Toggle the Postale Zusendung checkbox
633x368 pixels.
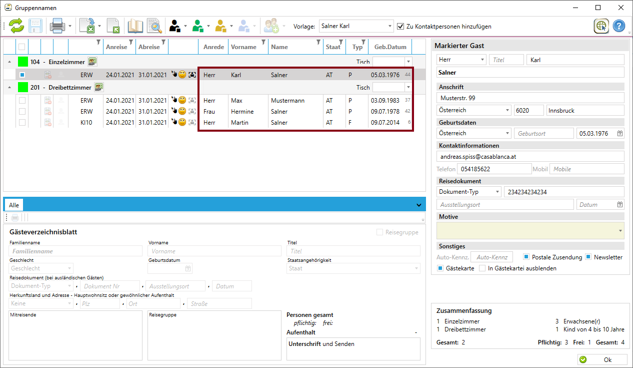coord(526,257)
